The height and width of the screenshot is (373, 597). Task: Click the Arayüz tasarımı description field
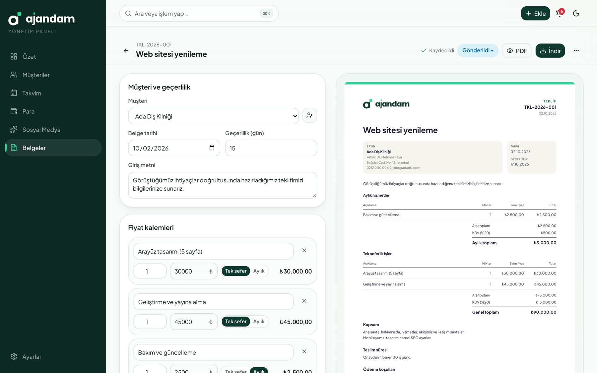(213, 251)
